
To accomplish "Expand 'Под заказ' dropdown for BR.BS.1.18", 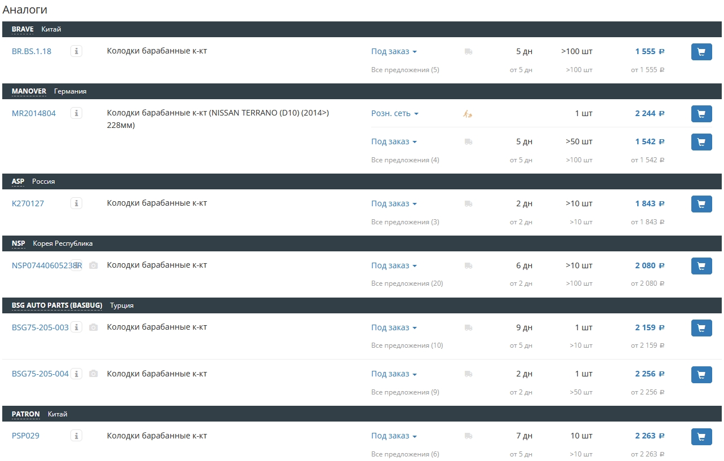I will coord(394,51).
